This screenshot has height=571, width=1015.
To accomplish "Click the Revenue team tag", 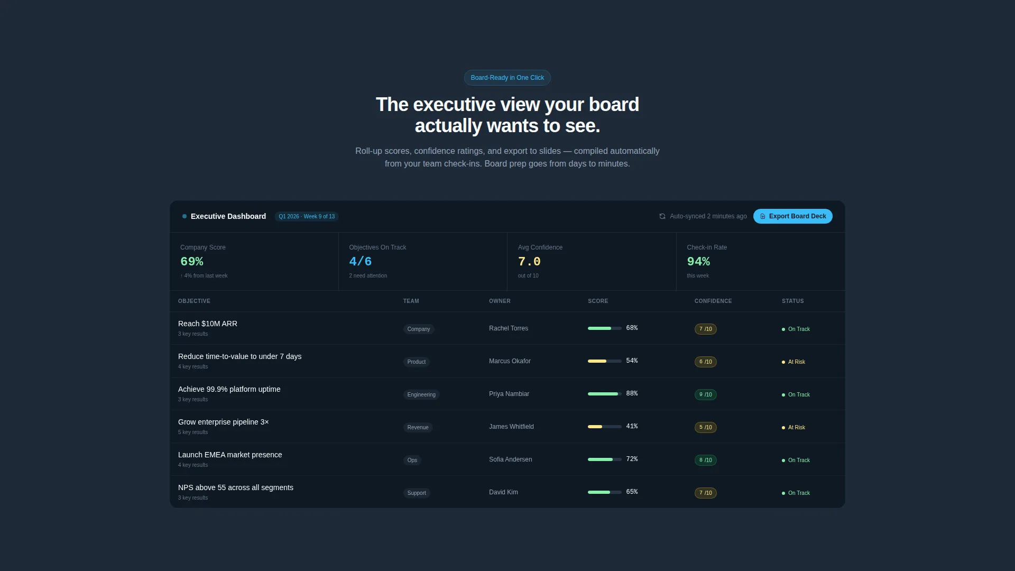I will click(x=418, y=427).
